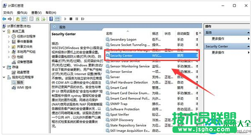Select WMI 控件 in the tree

[24, 88]
